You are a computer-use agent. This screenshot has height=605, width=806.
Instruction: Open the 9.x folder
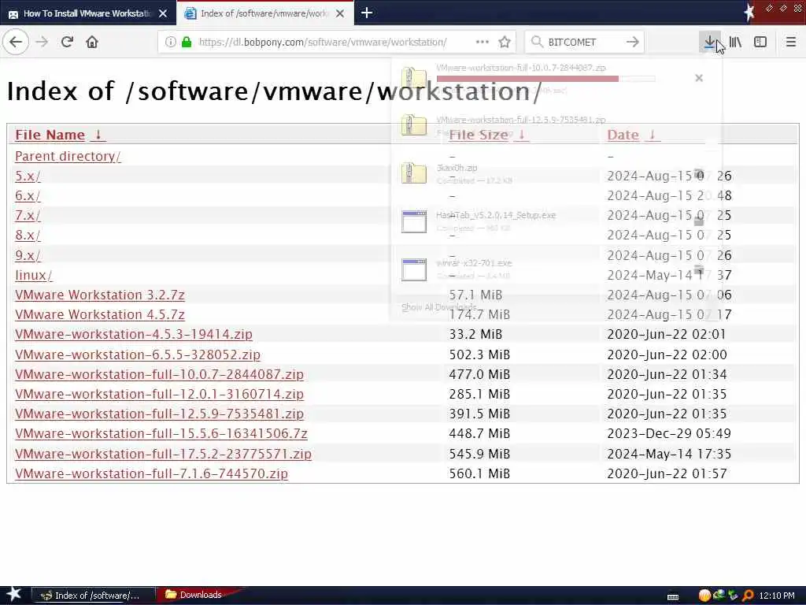[x=28, y=255]
